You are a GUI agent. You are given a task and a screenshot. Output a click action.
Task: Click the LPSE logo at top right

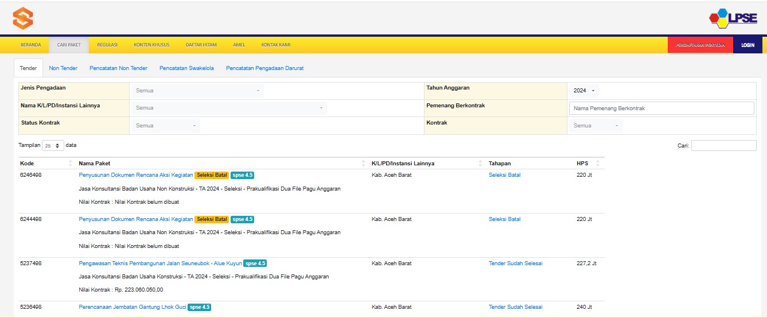click(x=733, y=18)
